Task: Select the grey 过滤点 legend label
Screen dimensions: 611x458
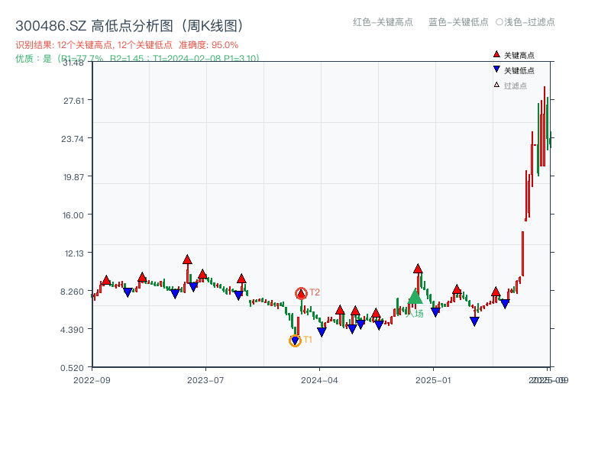Action: coord(515,85)
